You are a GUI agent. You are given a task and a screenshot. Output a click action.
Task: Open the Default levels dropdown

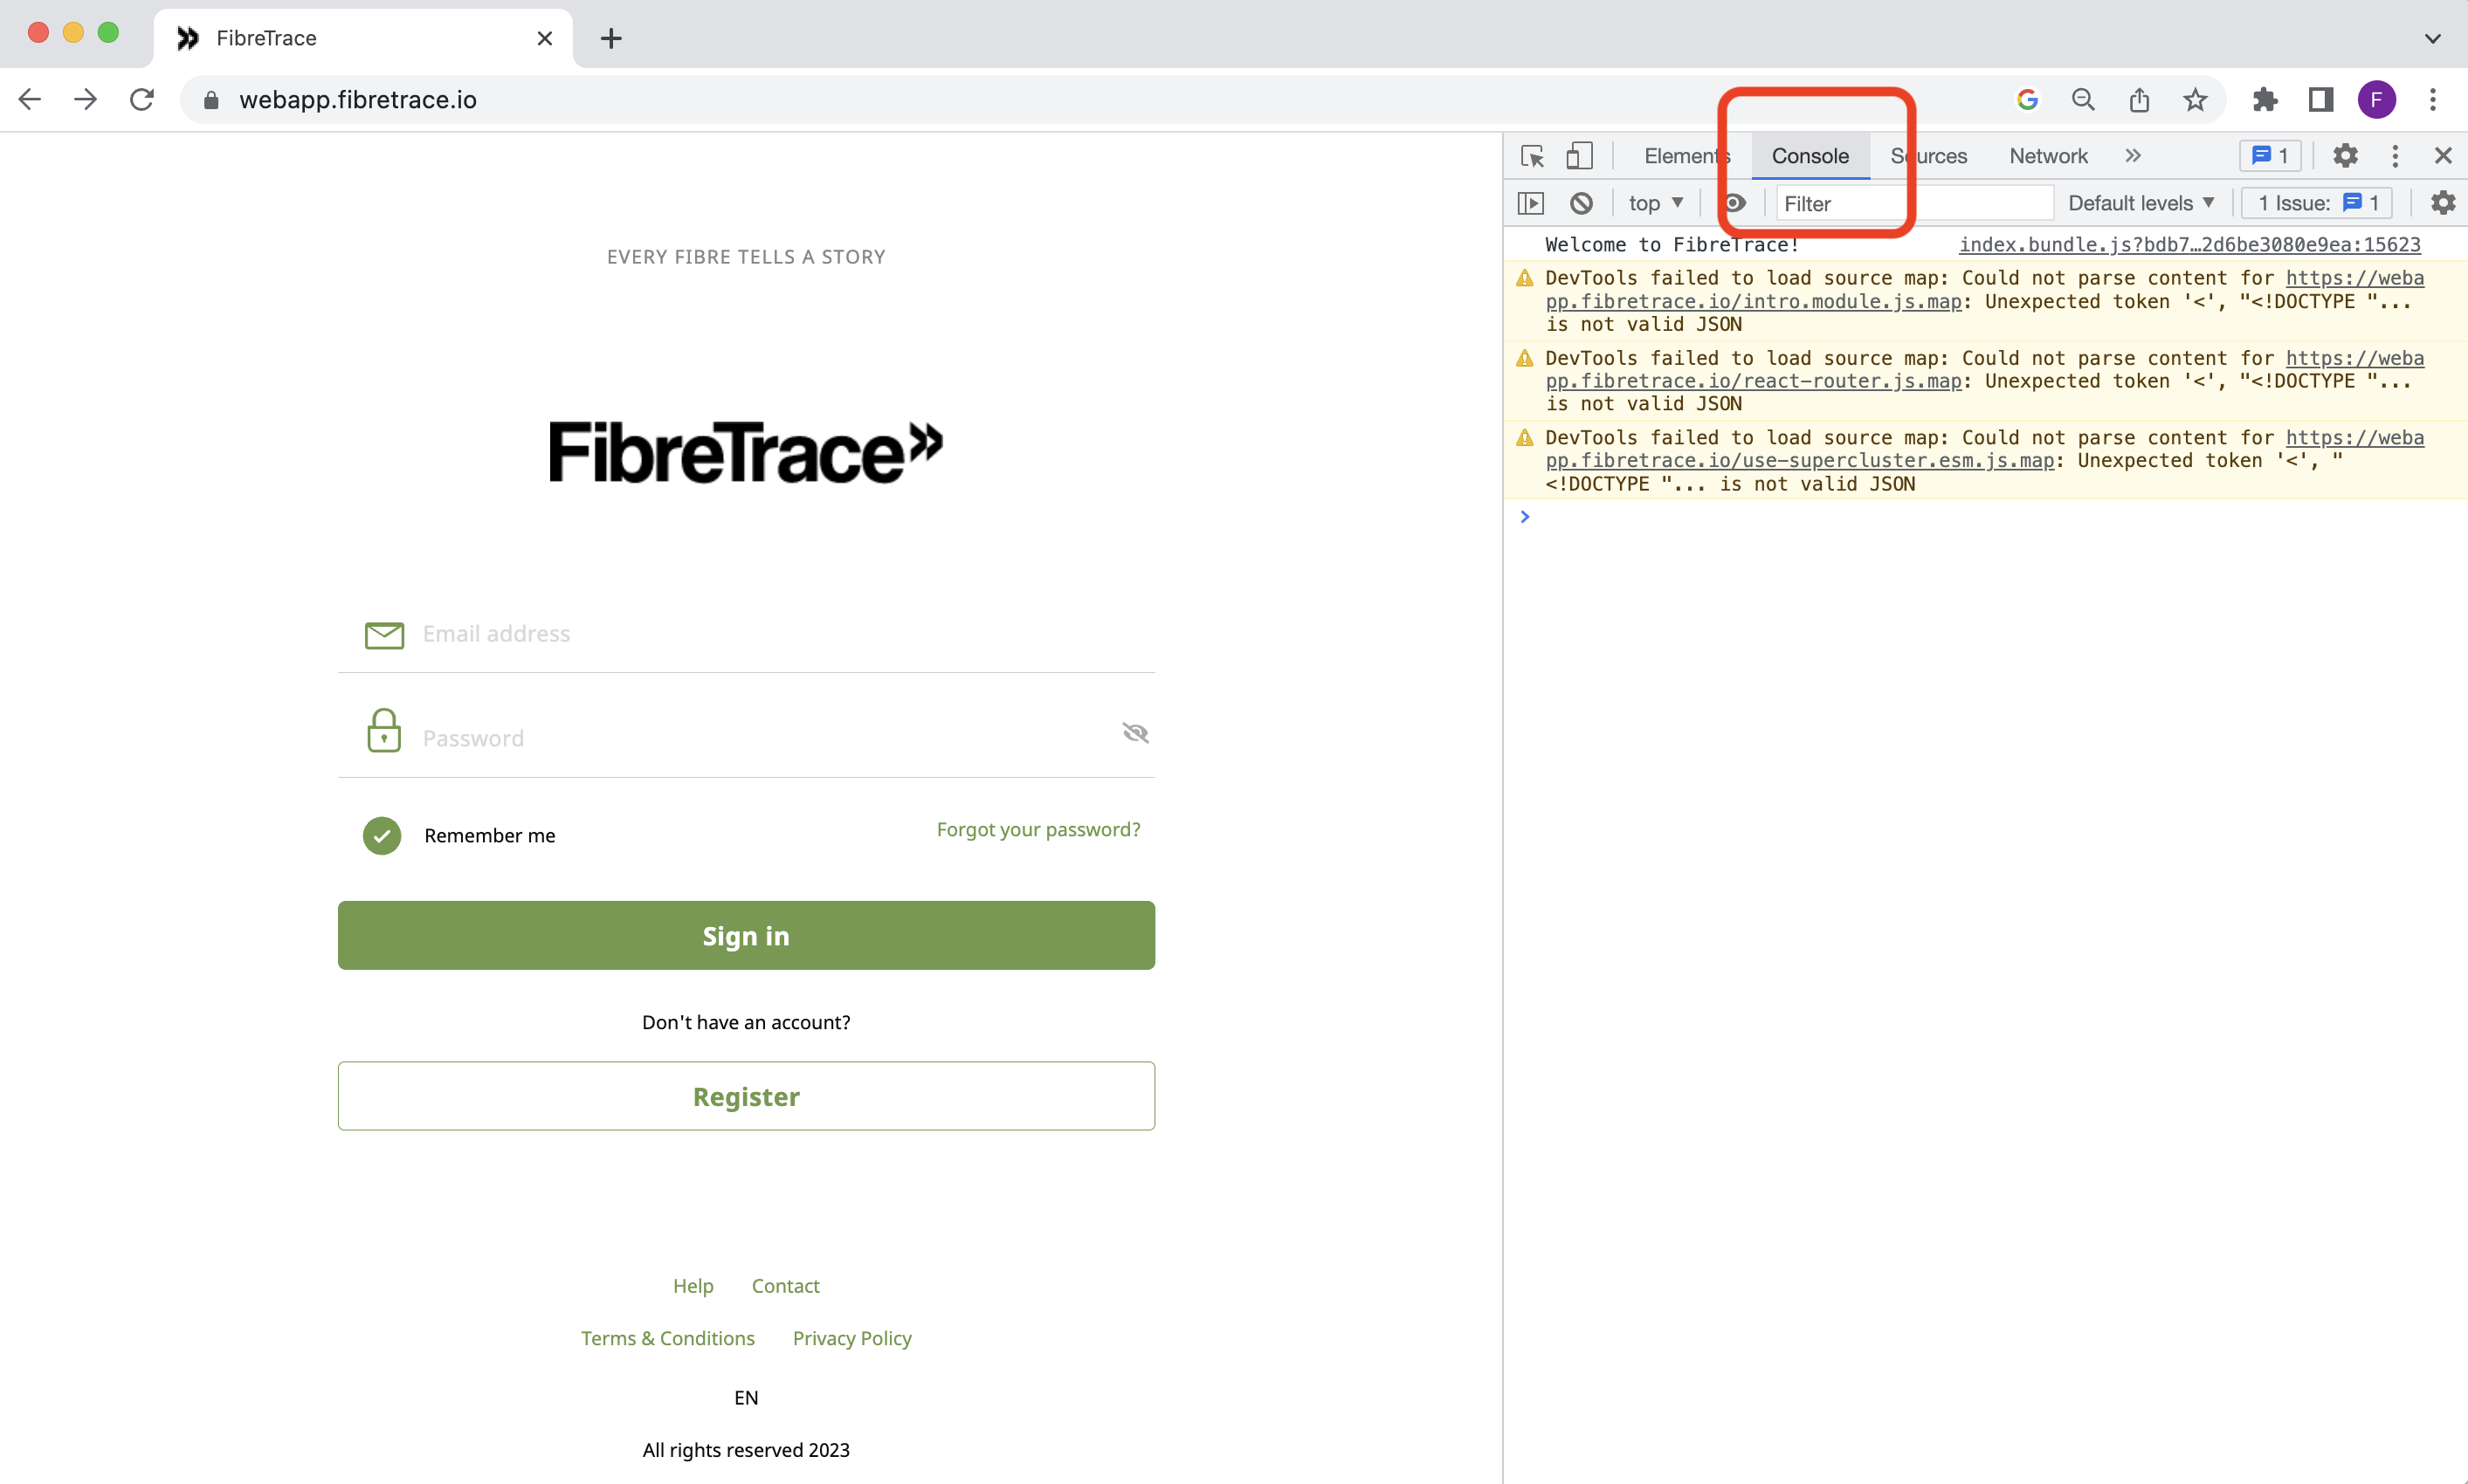(2140, 202)
